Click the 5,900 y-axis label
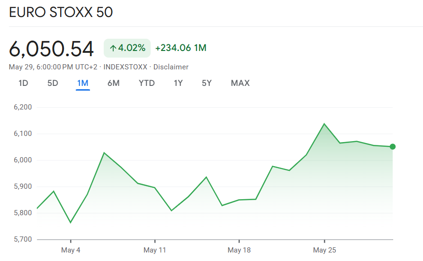The height and width of the screenshot is (261, 423). [x=23, y=186]
